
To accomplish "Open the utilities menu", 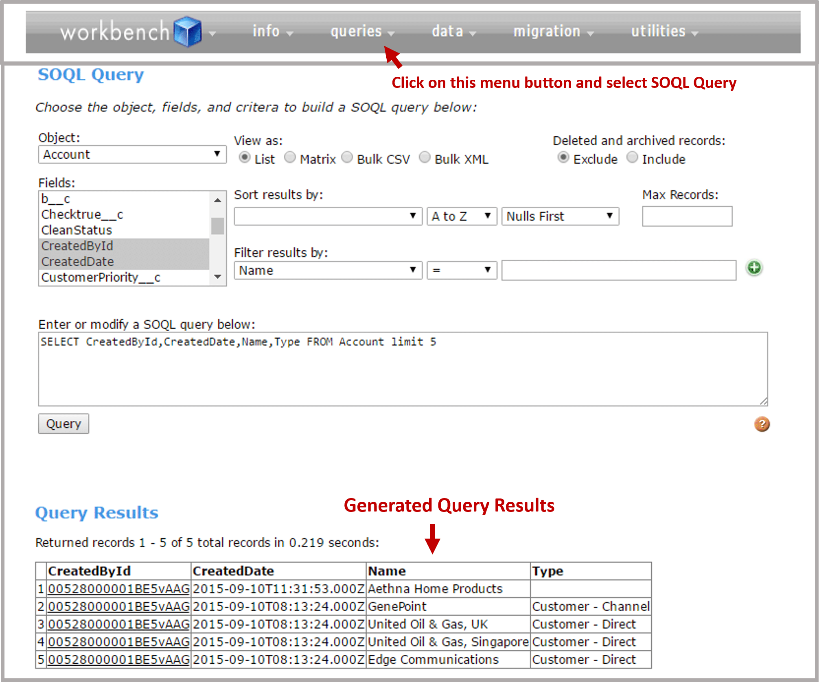I will (x=664, y=31).
